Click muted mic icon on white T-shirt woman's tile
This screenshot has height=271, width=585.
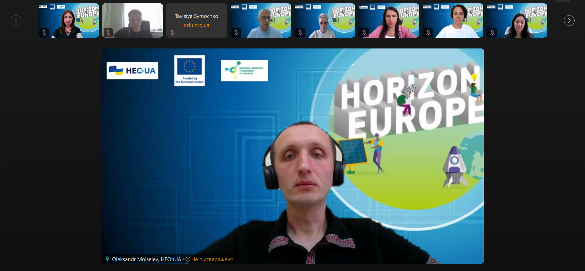click(x=428, y=33)
